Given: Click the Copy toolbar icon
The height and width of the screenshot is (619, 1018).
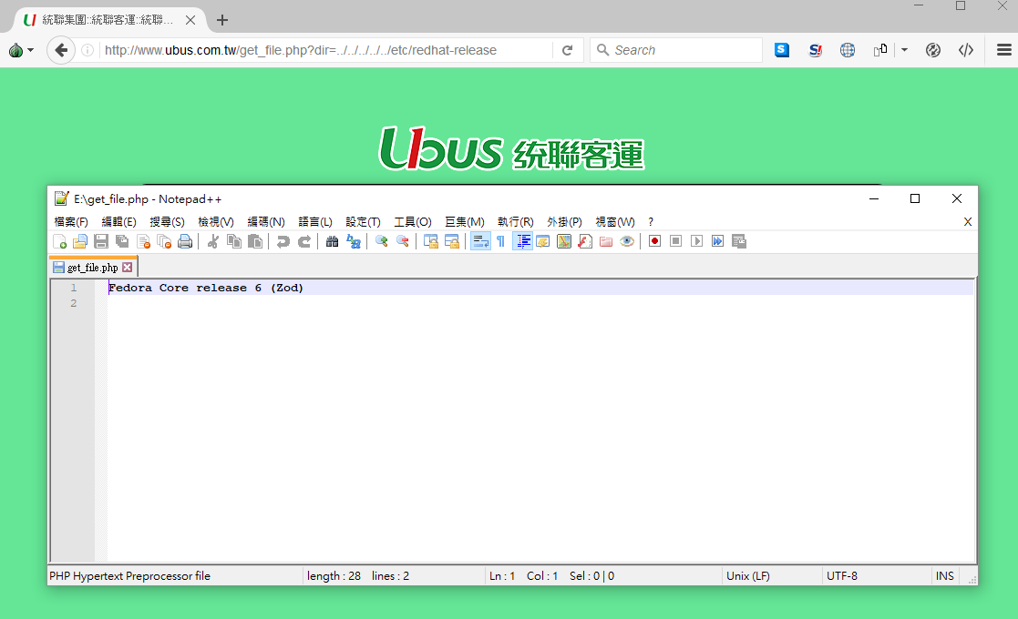Looking at the screenshot, I should tap(234, 242).
